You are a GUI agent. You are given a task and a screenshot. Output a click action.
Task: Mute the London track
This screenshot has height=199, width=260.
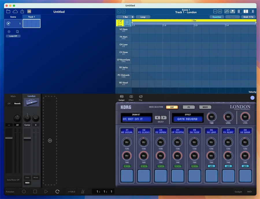[x=36, y=177]
